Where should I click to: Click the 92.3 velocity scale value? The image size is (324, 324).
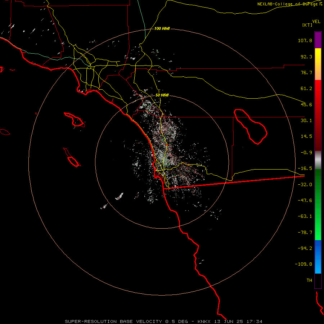[306, 57]
